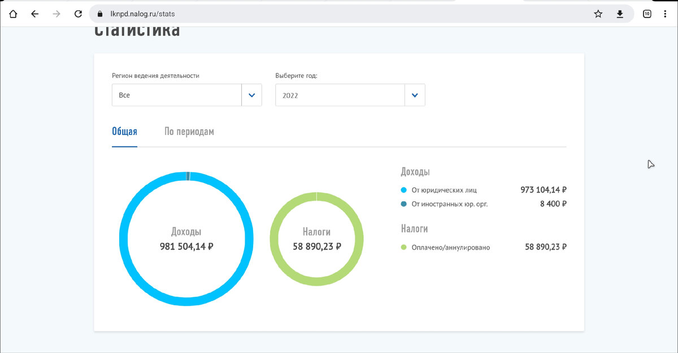Navigate back in browser history

tap(34, 14)
